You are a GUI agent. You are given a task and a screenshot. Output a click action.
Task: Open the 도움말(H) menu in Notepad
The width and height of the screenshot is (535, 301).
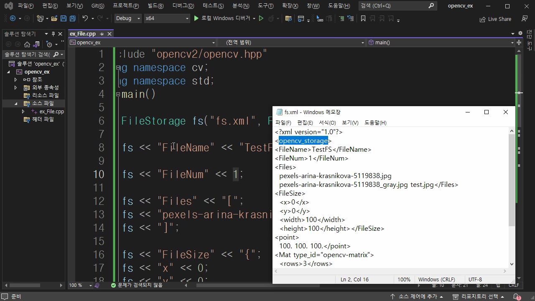coord(375,122)
